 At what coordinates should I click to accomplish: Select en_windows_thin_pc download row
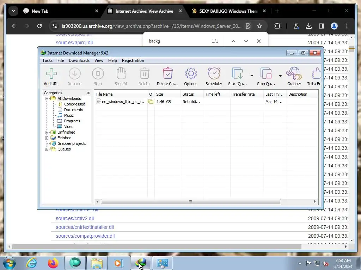206,102
